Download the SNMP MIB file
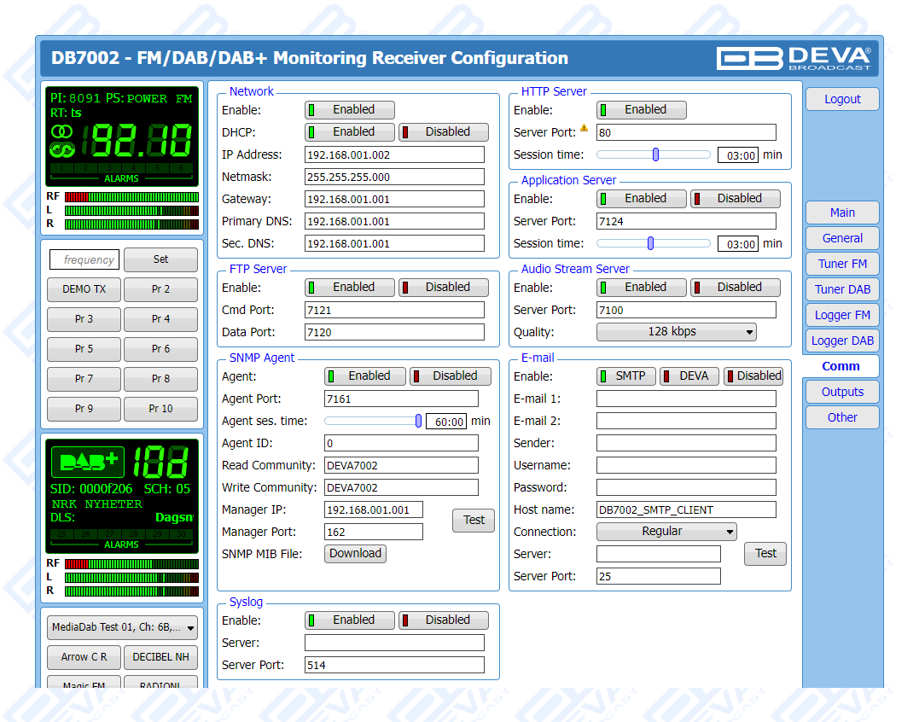This screenshot has width=919, height=722. pyautogui.click(x=355, y=554)
